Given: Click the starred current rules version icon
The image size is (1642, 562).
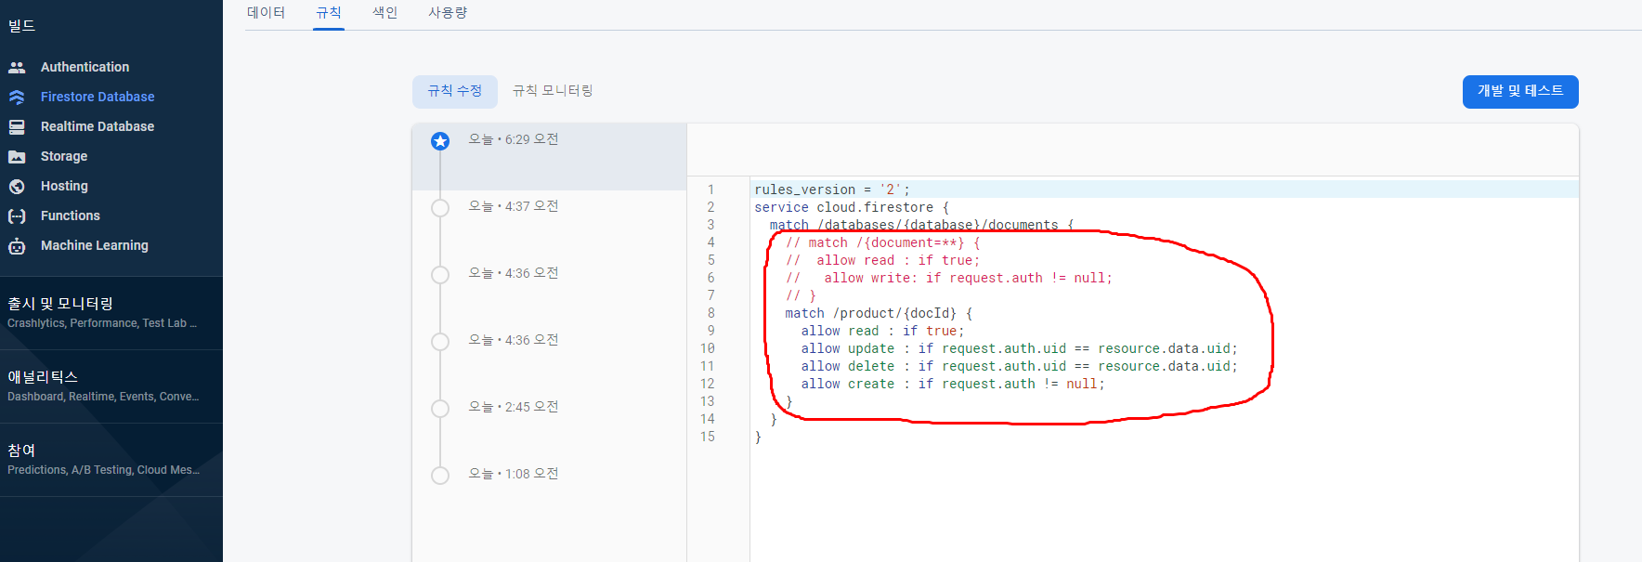Looking at the screenshot, I should coord(440,141).
